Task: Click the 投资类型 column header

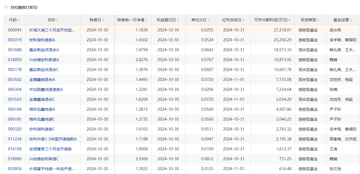Action: [310, 20]
